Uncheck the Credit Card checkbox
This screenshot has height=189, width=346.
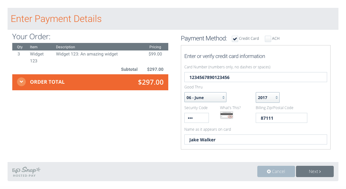point(235,39)
